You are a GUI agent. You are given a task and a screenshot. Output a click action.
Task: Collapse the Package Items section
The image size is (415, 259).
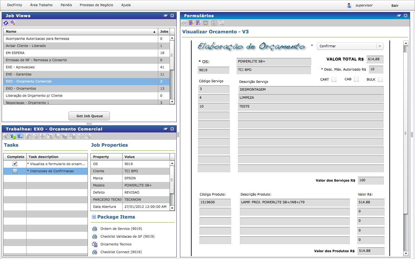click(x=94, y=217)
